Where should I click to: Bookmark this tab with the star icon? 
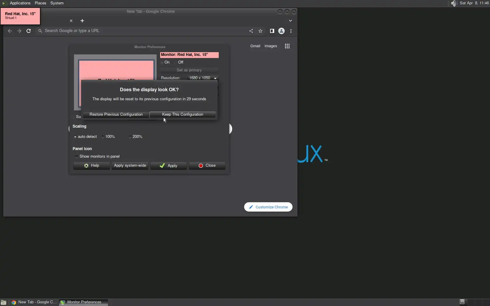[x=260, y=31]
